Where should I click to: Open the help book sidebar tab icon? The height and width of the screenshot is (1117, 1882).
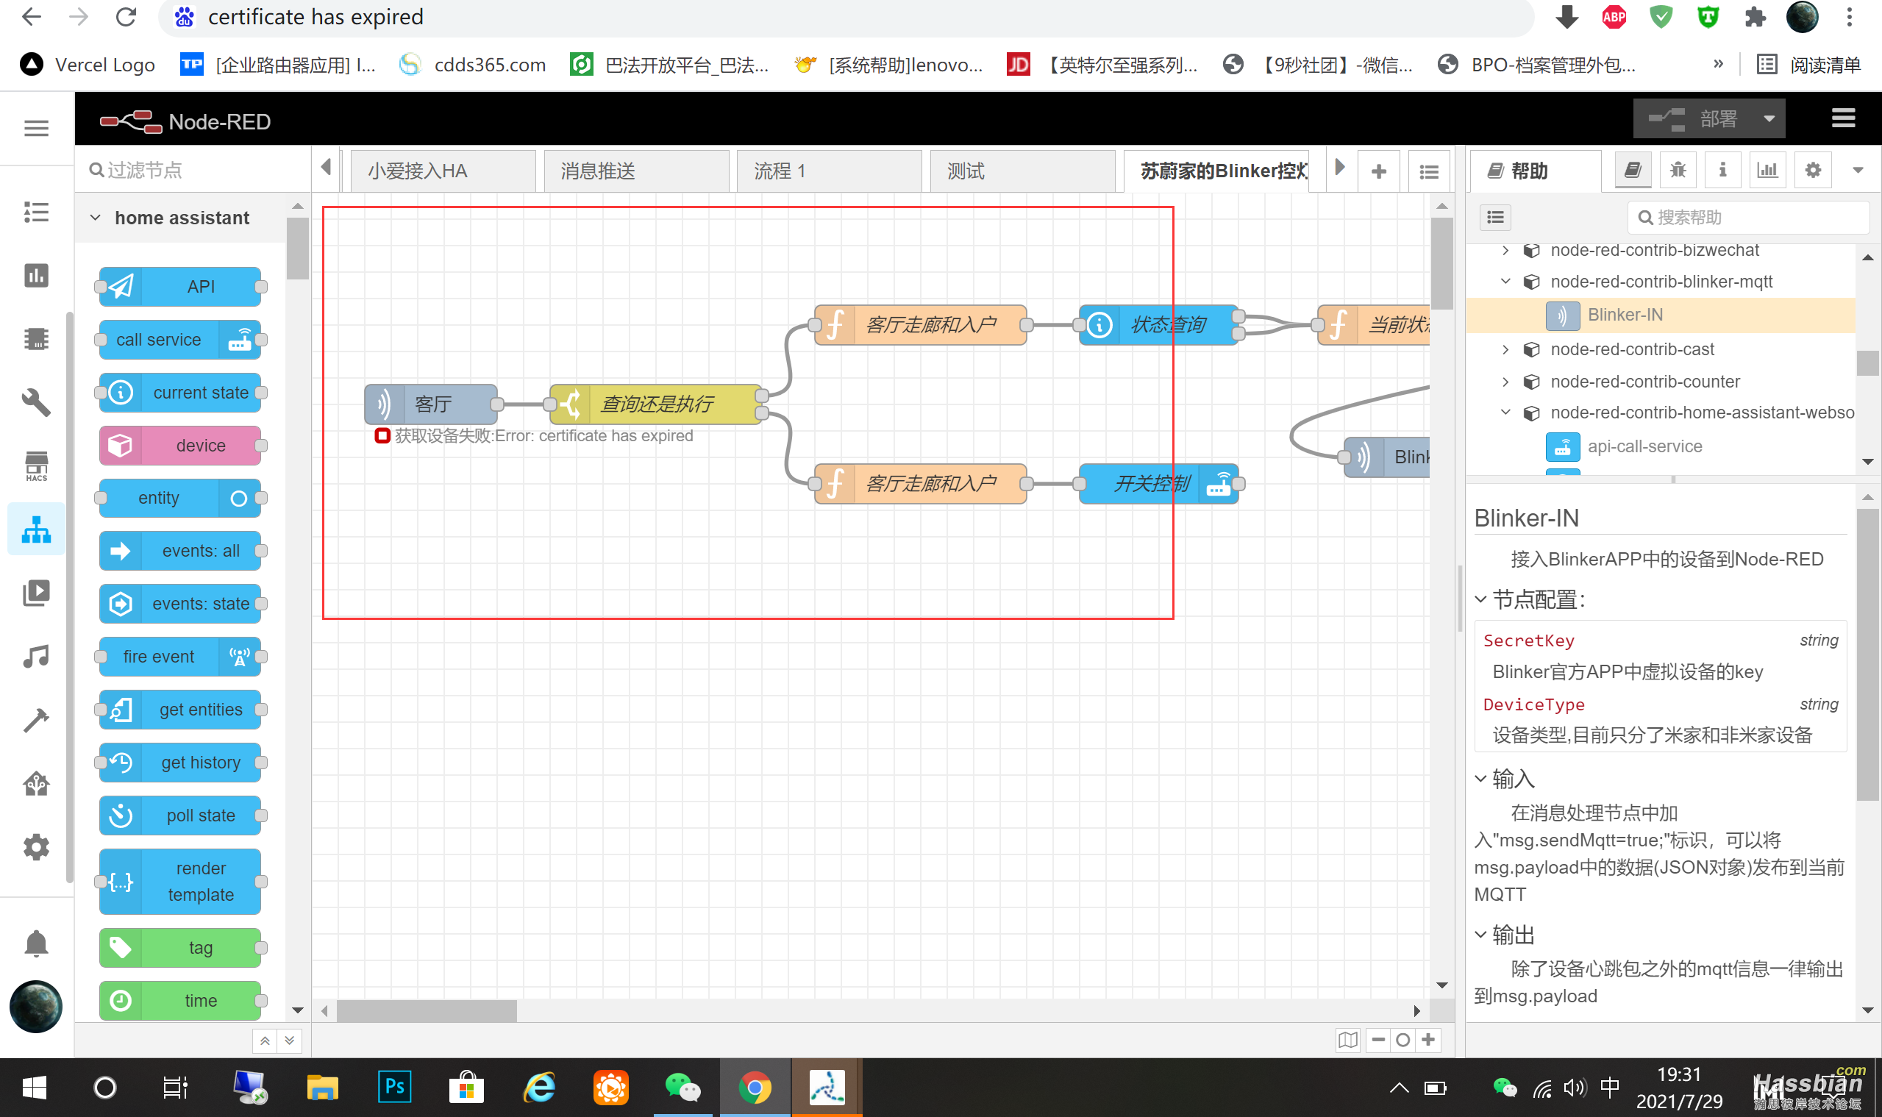1633,170
